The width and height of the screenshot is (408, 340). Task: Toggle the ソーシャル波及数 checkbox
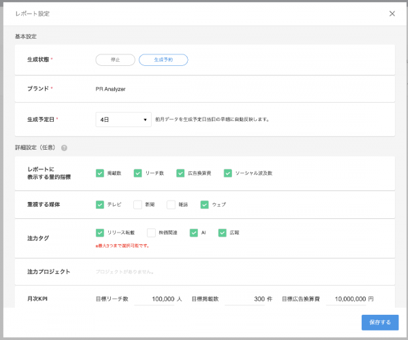coord(228,173)
